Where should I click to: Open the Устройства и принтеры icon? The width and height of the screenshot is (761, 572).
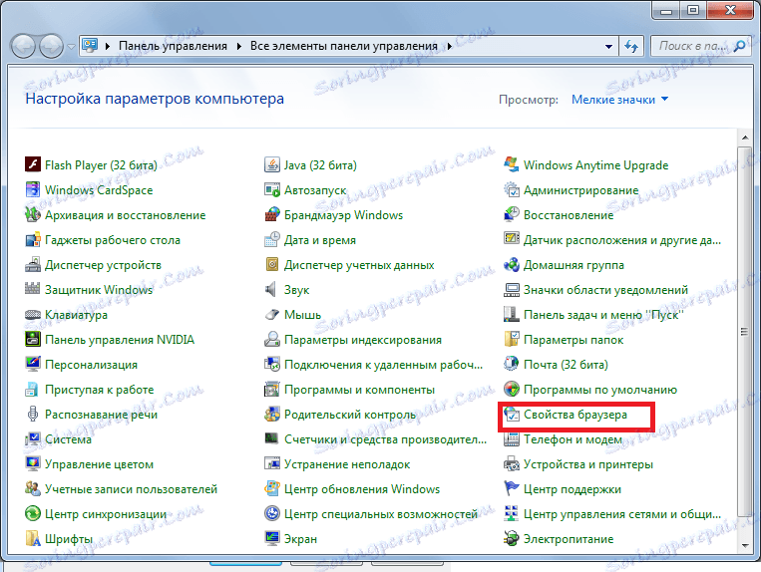[x=511, y=464]
